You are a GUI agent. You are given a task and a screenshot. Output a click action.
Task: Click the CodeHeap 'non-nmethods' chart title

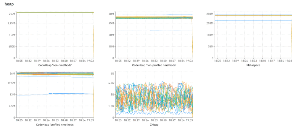55,65
